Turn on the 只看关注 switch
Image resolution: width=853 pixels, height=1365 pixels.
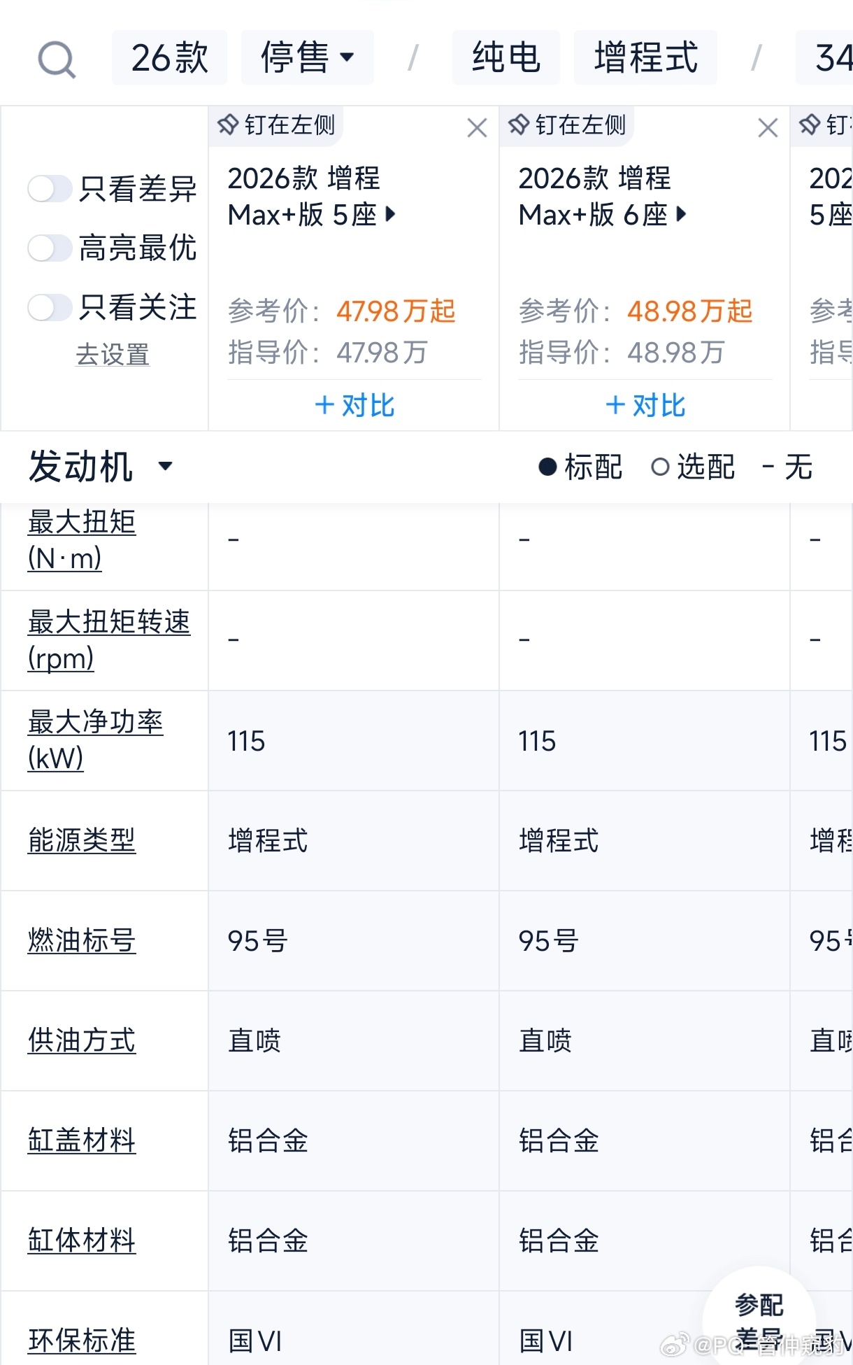pos(50,308)
